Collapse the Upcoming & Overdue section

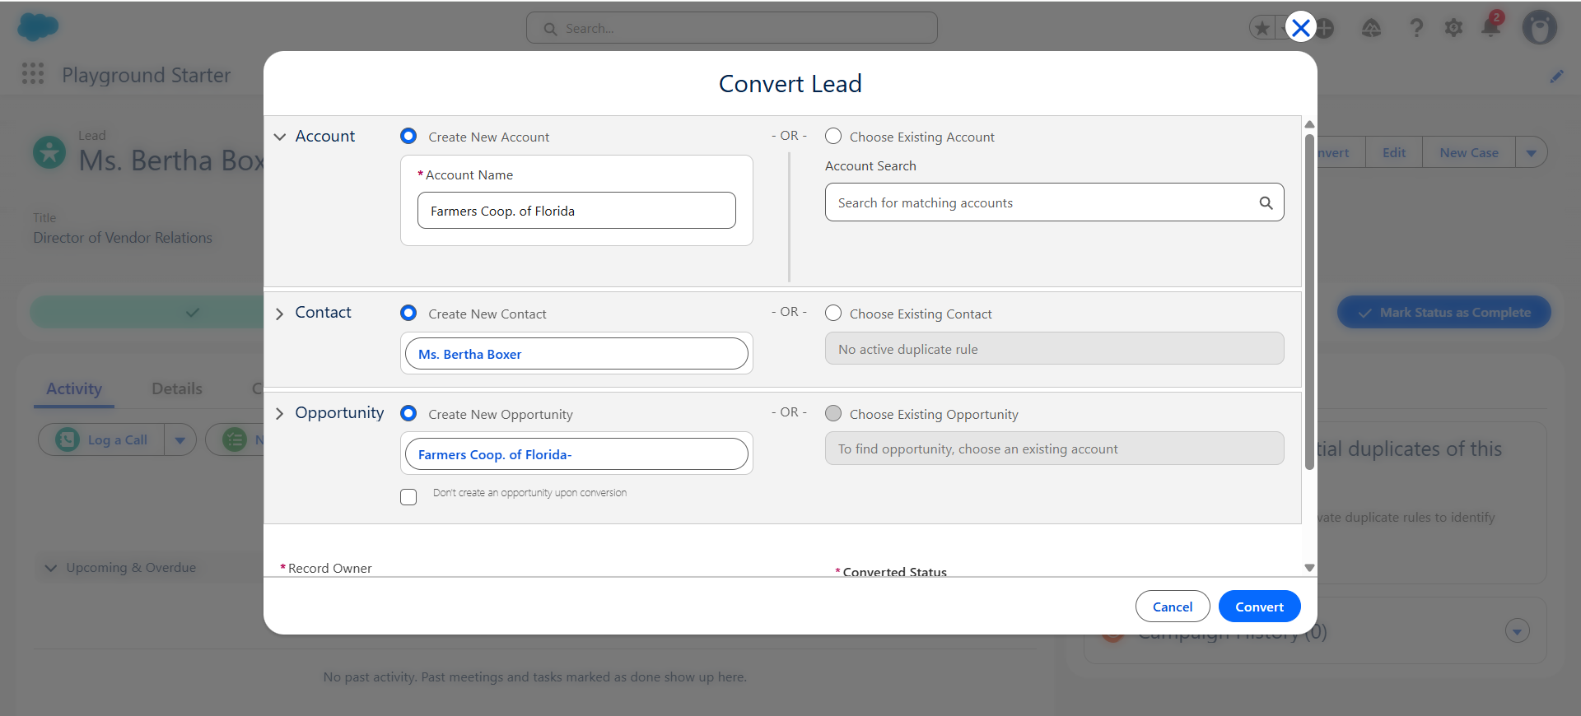51,568
